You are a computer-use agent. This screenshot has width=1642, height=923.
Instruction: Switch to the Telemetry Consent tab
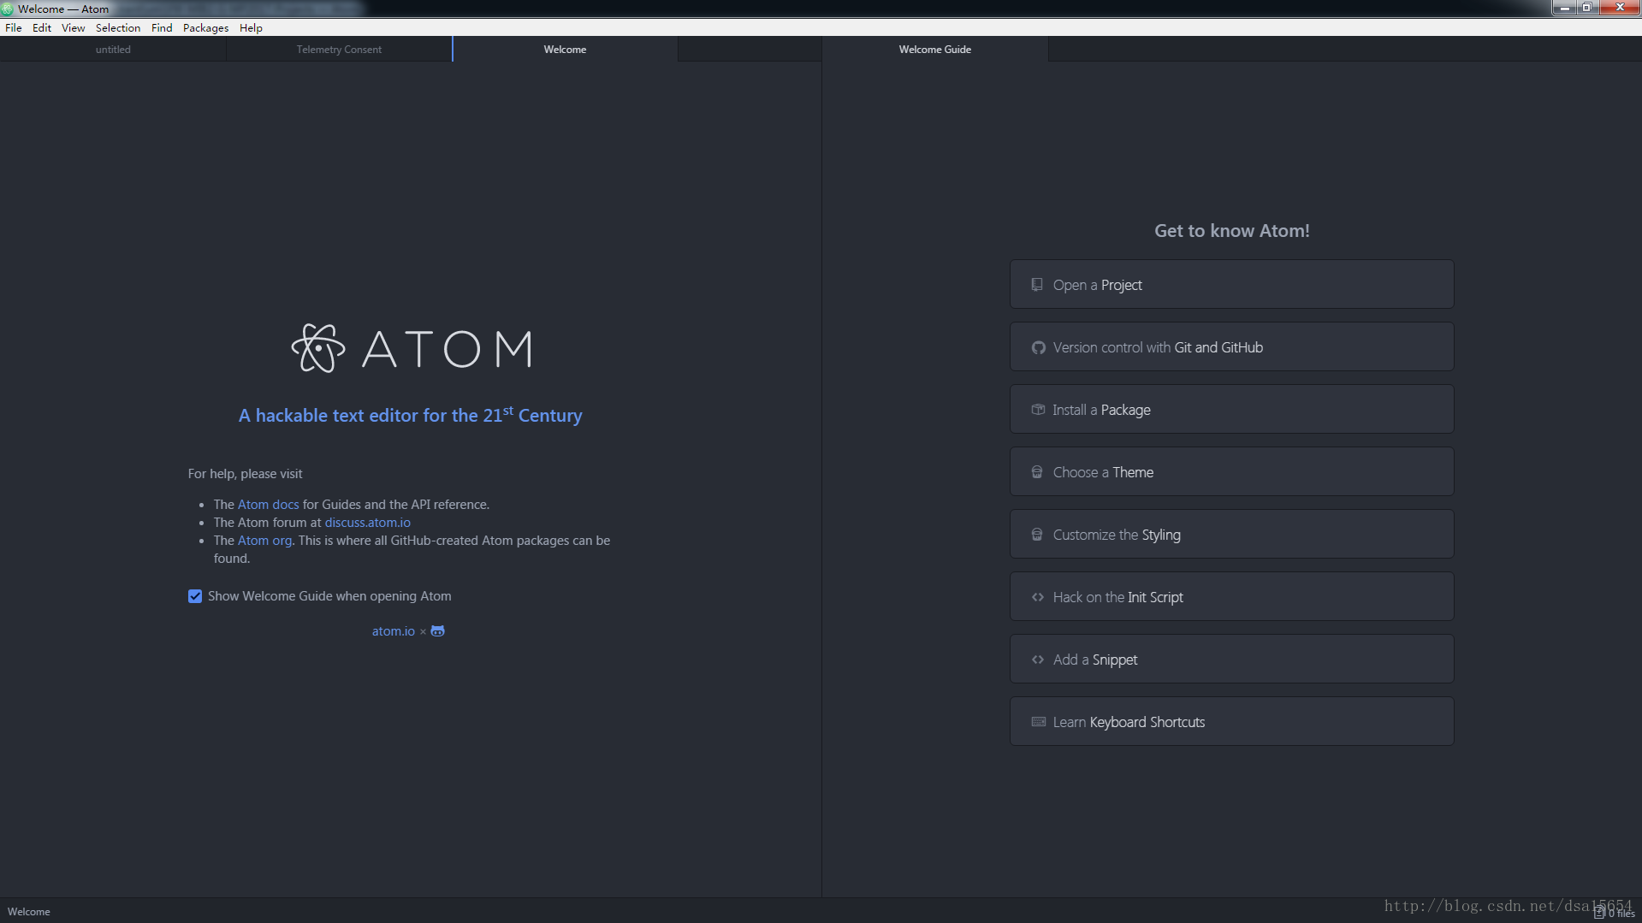339,50
